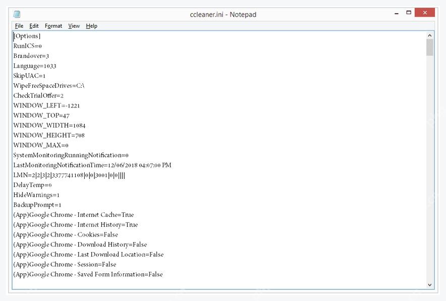Click the WipeFreeSpaceDrives=C:\ line
This screenshot has width=446, height=301.
coord(49,86)
